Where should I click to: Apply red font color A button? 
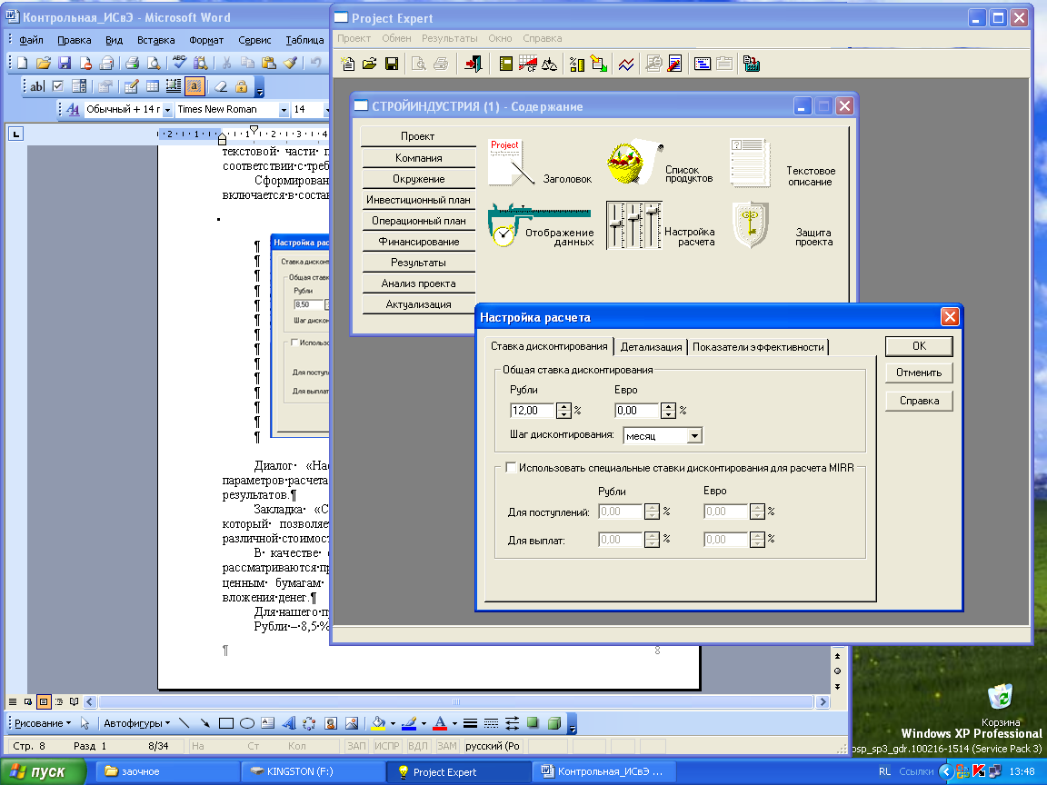440,723
